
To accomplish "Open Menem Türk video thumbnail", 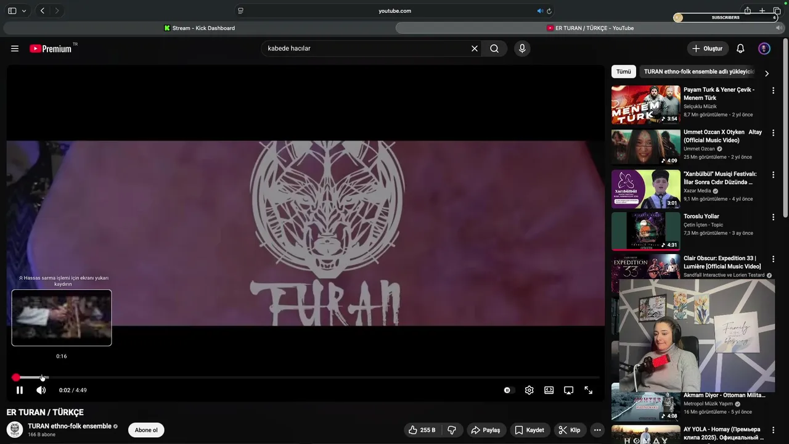I will [x=645, y=105].
